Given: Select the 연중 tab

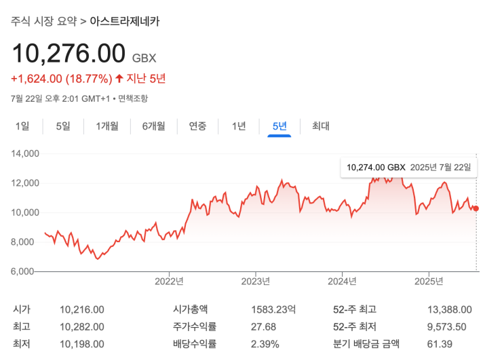Looking at the screenshot, I should coord(197,126).
